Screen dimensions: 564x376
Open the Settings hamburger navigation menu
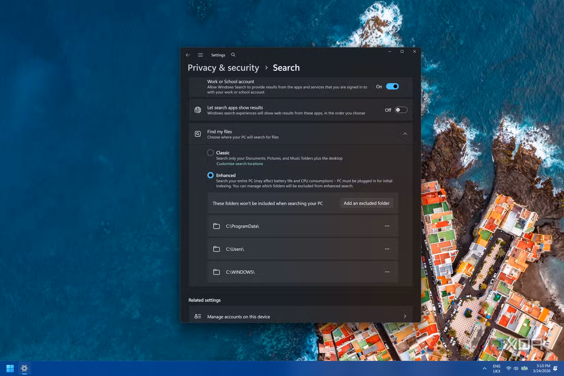coord(200,55)
